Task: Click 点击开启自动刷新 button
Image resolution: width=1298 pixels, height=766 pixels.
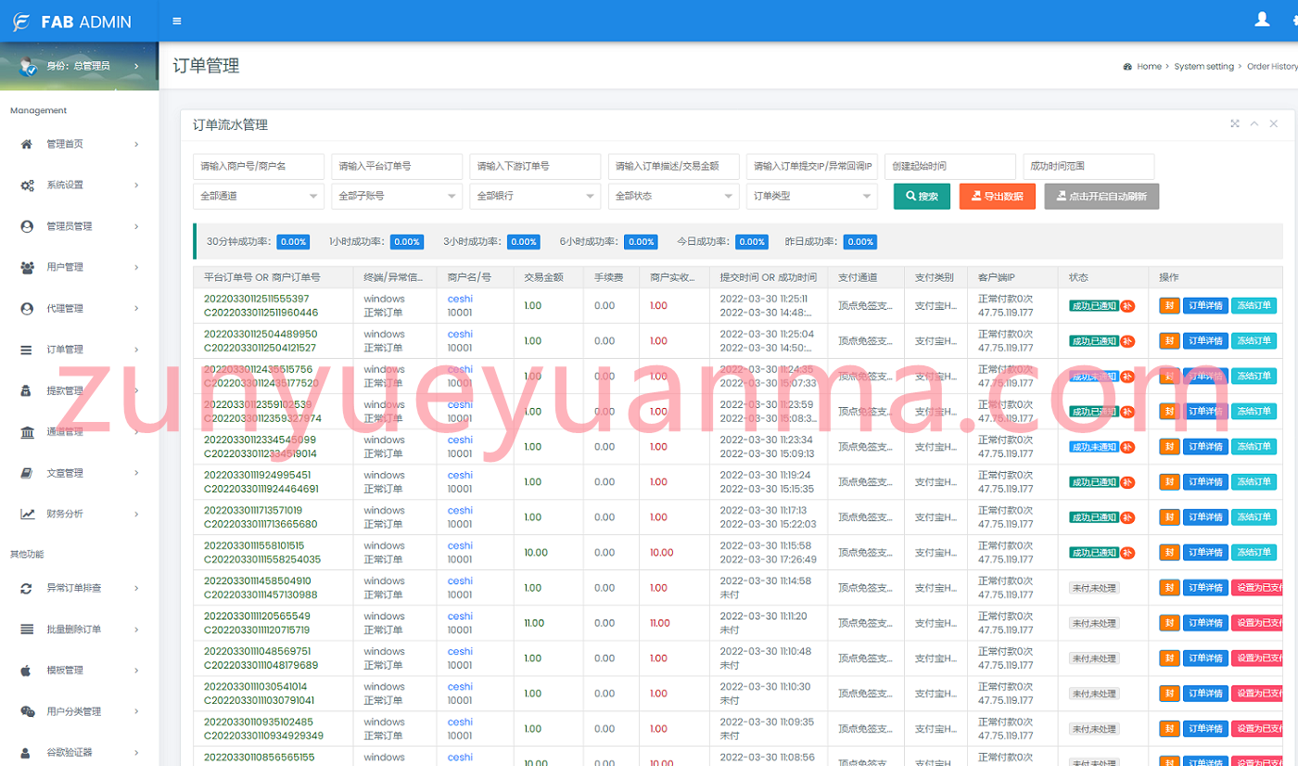Action: (1101, 197)
